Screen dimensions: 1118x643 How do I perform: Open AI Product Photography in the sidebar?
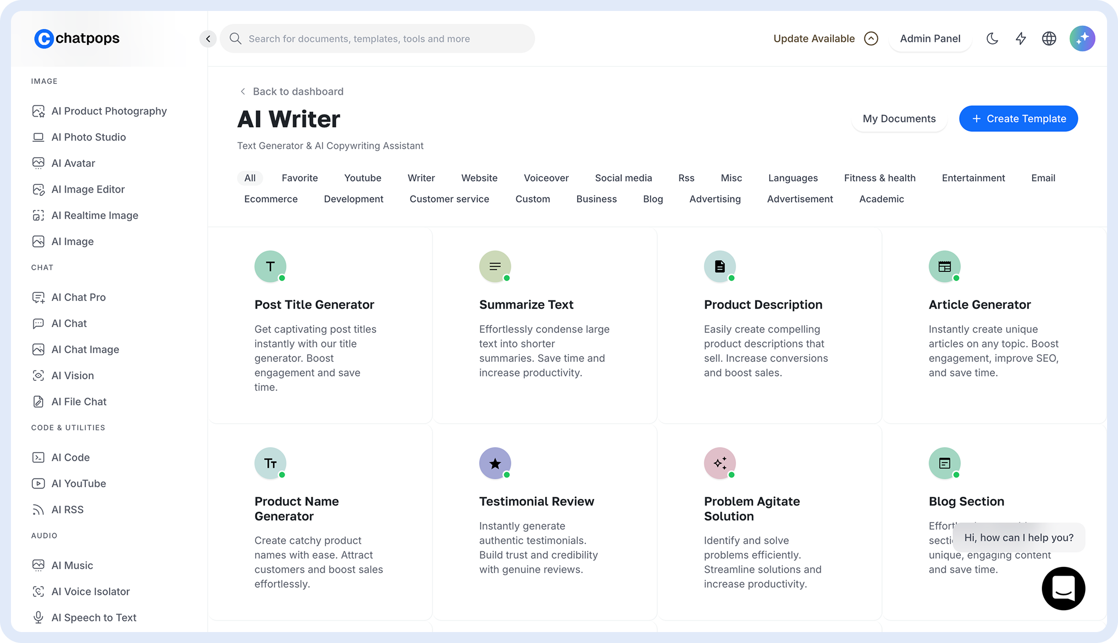pyautogui.click(x=108, y=111)
